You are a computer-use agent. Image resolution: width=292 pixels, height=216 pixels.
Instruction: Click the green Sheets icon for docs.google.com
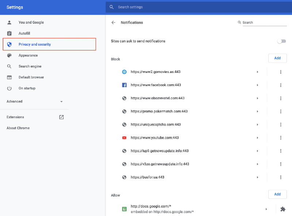point(124,209)
